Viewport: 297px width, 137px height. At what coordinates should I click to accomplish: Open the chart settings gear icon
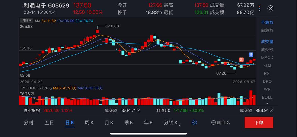[194, 122]
